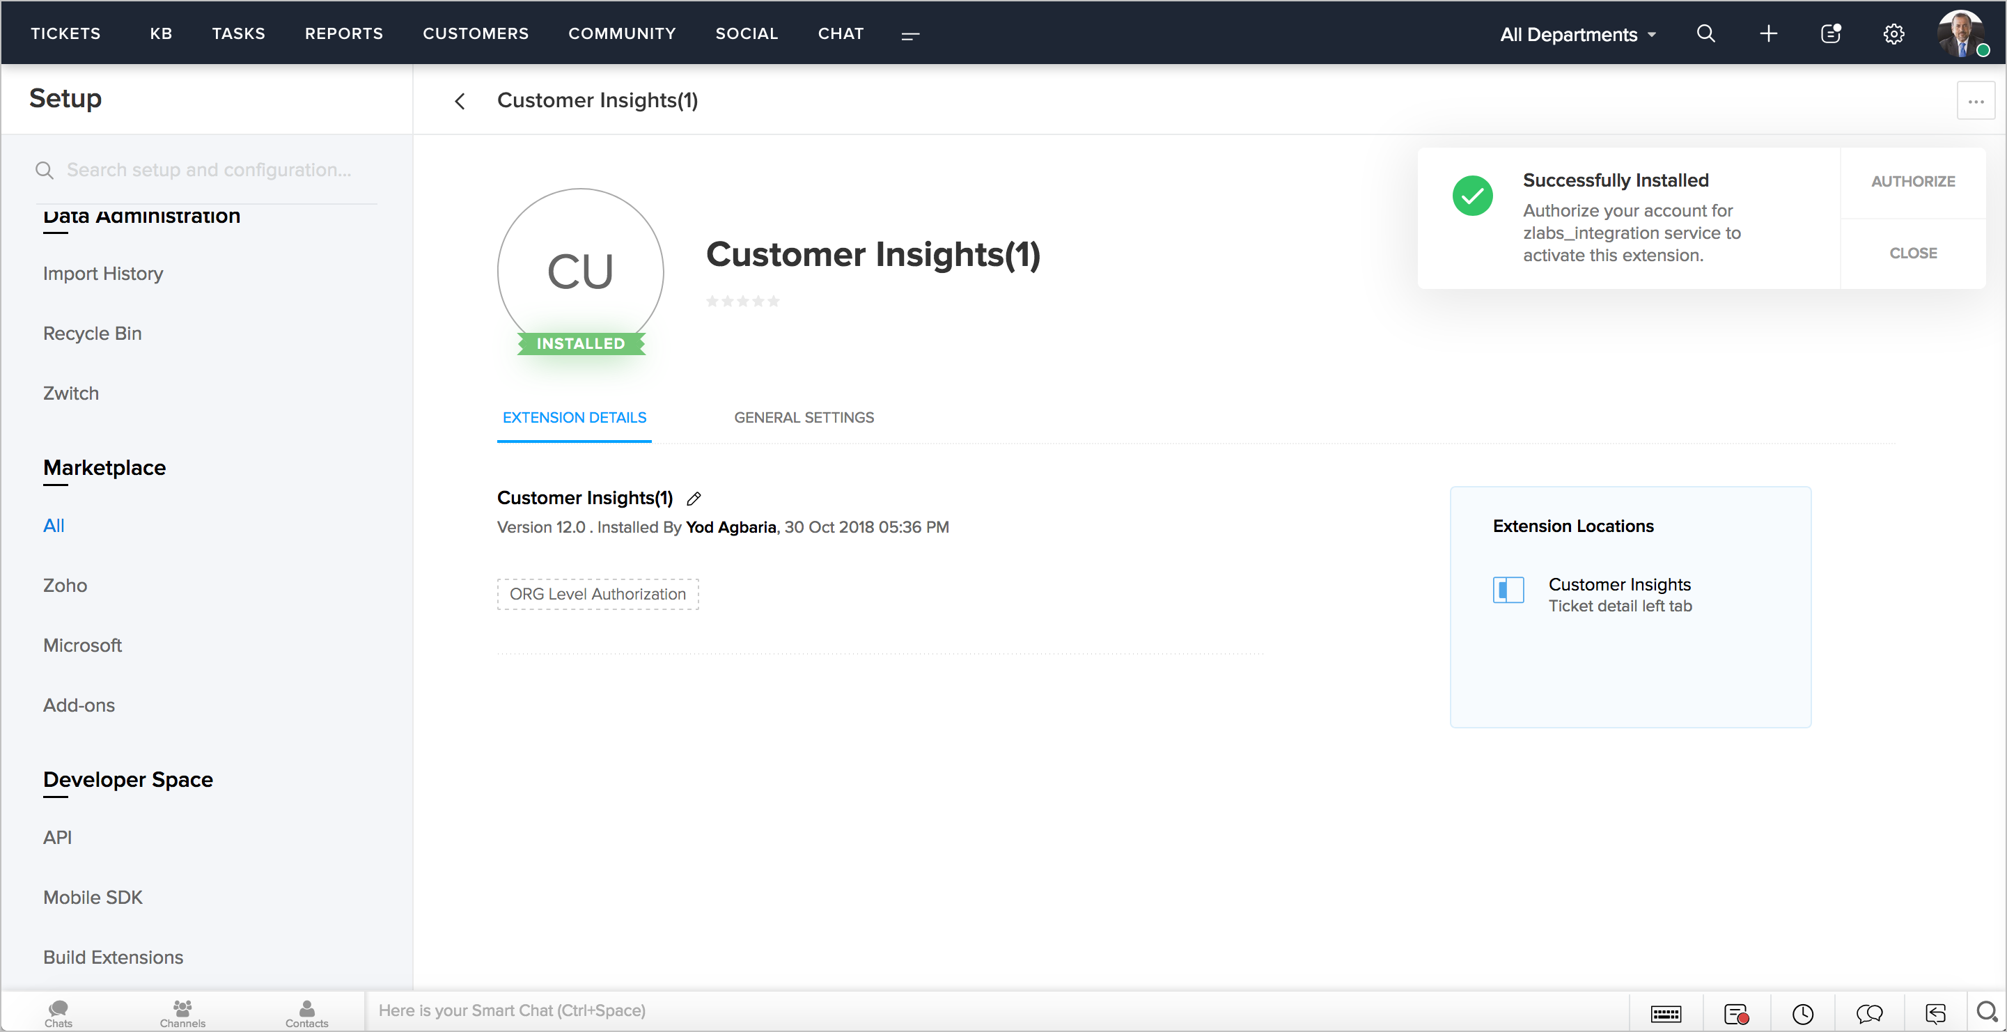Open the keyboard shortcuts icon in bottom bar

pos(1666,1013)
